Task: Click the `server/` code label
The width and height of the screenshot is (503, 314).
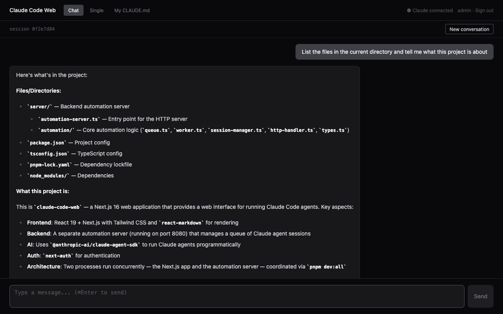Action: 40,107
